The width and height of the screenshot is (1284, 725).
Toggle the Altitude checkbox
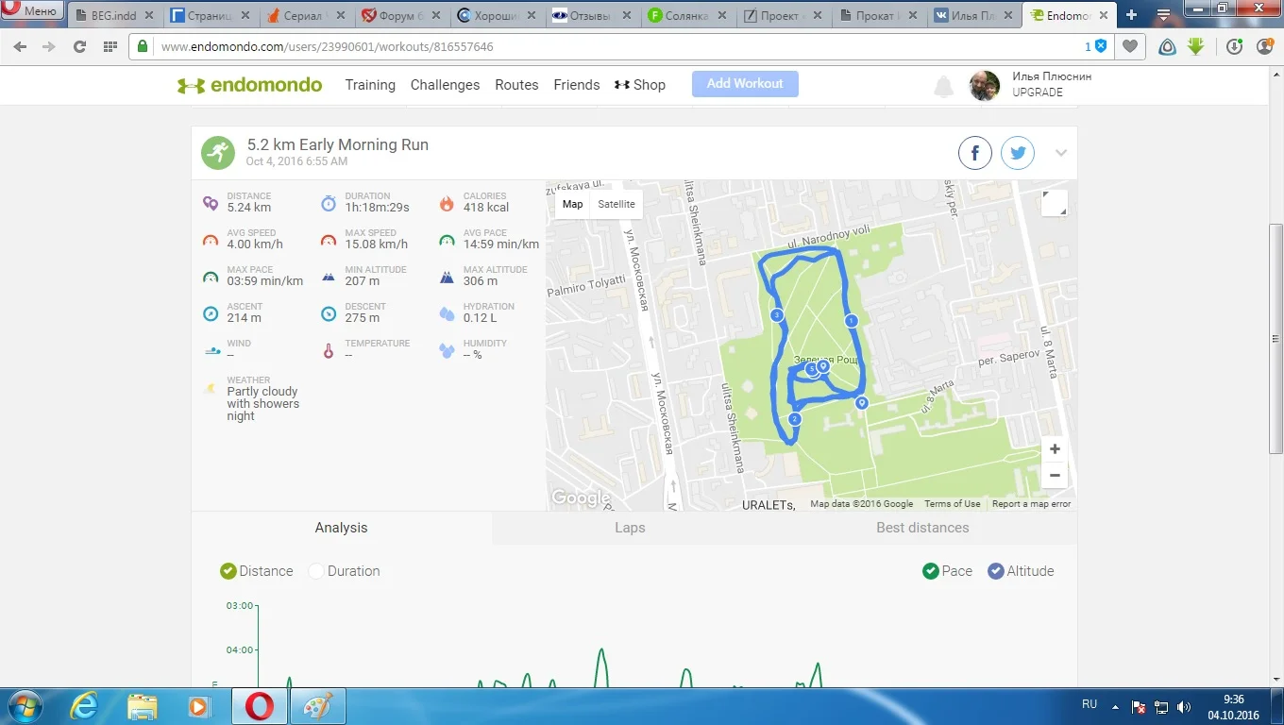tap(1021, 571)
